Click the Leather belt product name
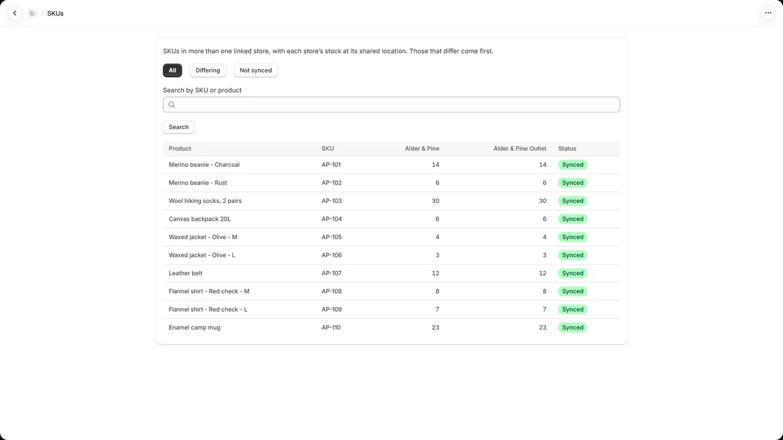 click(185, 273)
